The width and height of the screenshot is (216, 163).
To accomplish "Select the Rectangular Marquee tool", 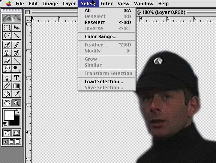I will [7, 28].
